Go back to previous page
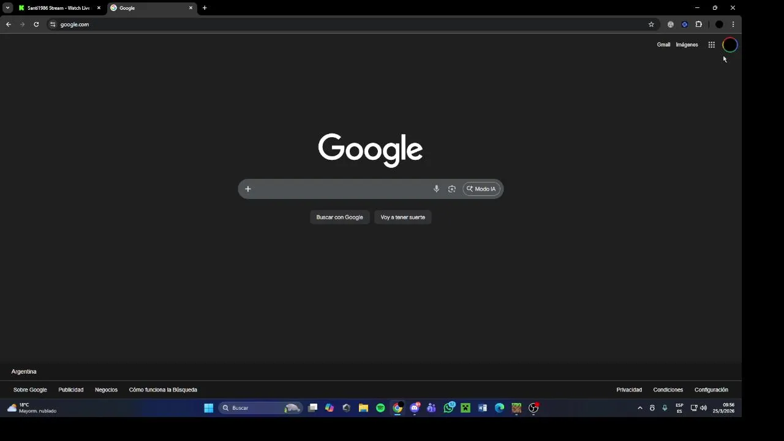784x441 pixels. 9,24
